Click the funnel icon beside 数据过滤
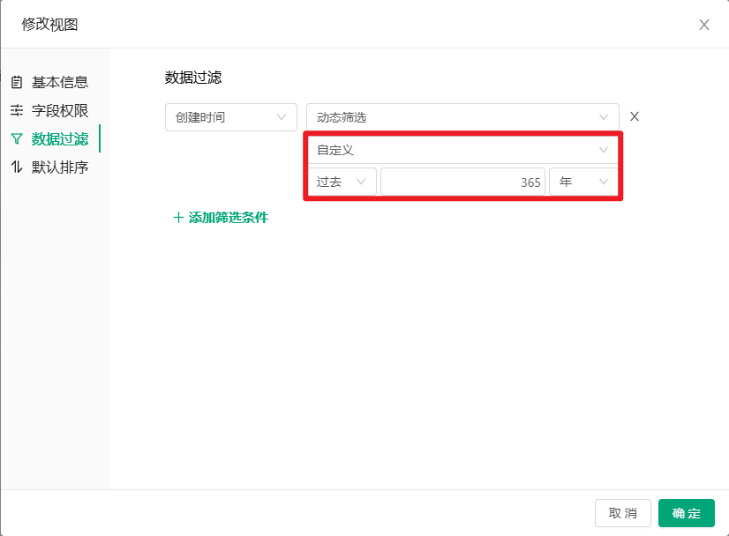This screenshot has height=536, width=729. 17,139
